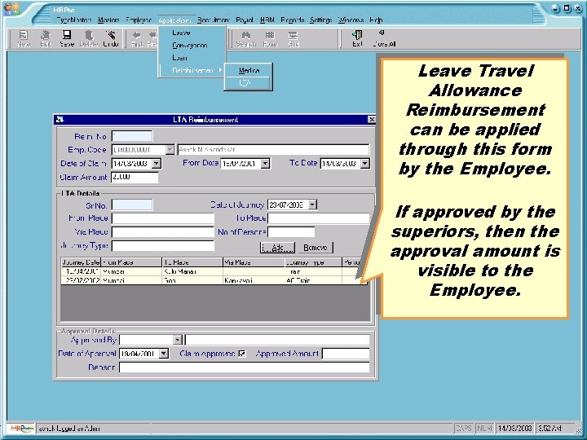Click the Via Place column header
Image resolution: width=587 pixels, height=440 pixels.
click(x=254, y=262)
